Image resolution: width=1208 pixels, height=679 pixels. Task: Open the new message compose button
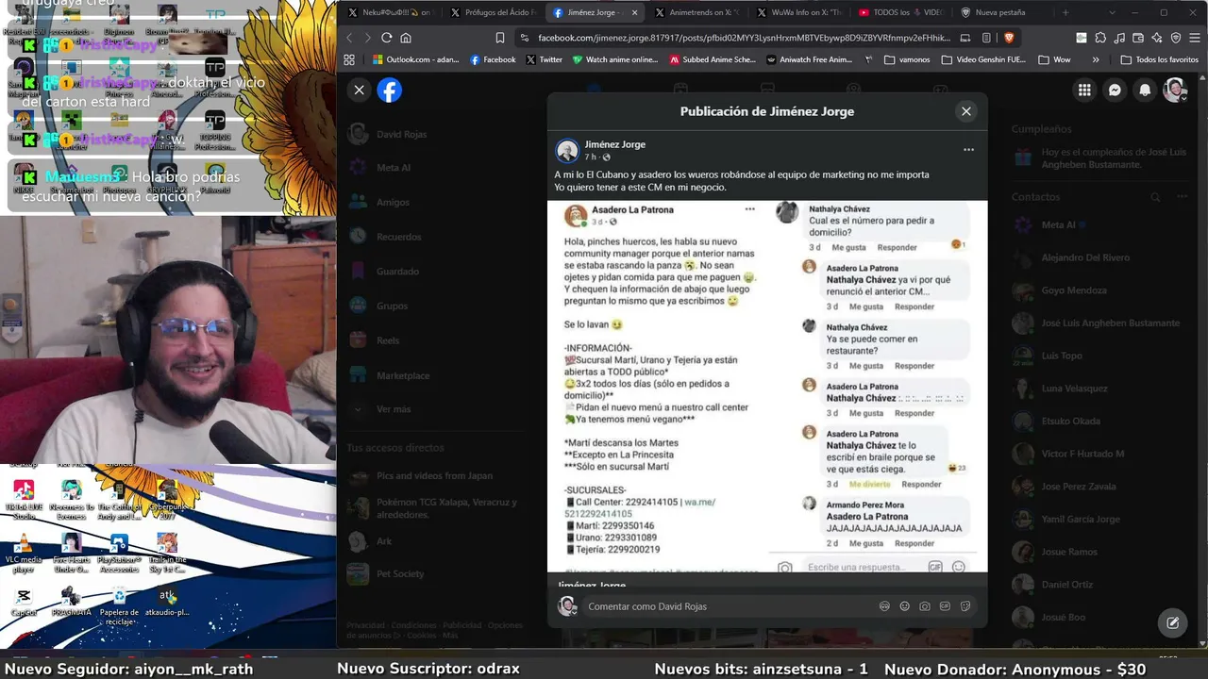(1173, 622)
